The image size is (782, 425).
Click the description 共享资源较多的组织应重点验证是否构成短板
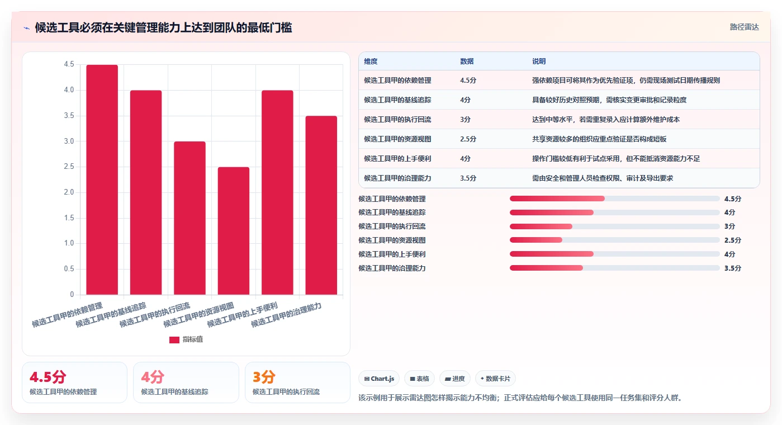(599, 139)
